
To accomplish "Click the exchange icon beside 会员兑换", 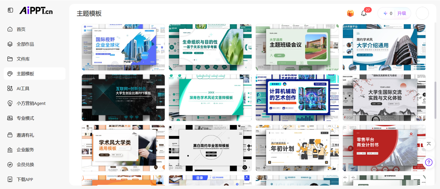I will (10, 165).
